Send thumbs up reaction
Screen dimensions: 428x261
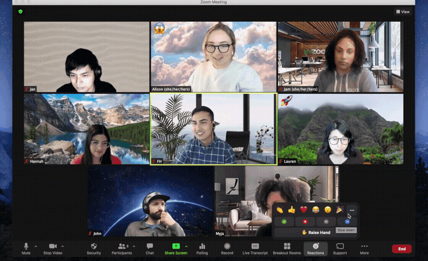[291, 210]
